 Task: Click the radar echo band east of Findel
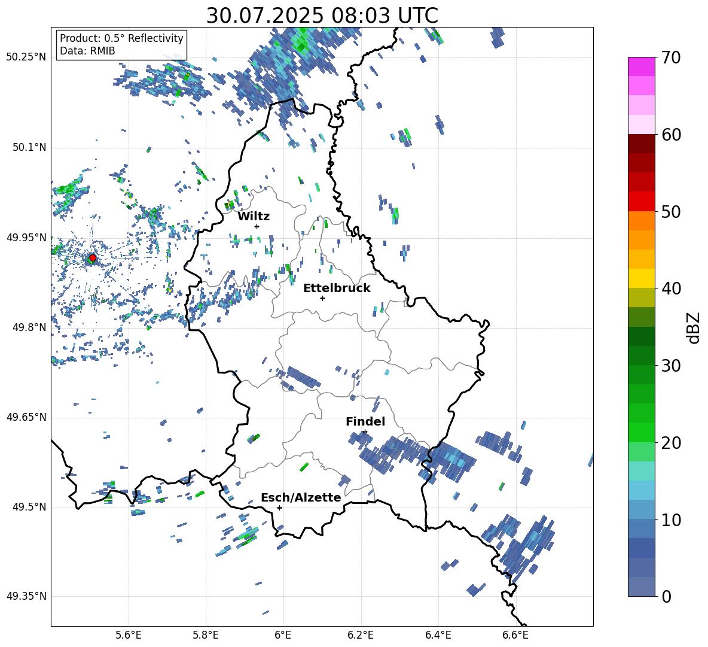[x=411, y=454]
